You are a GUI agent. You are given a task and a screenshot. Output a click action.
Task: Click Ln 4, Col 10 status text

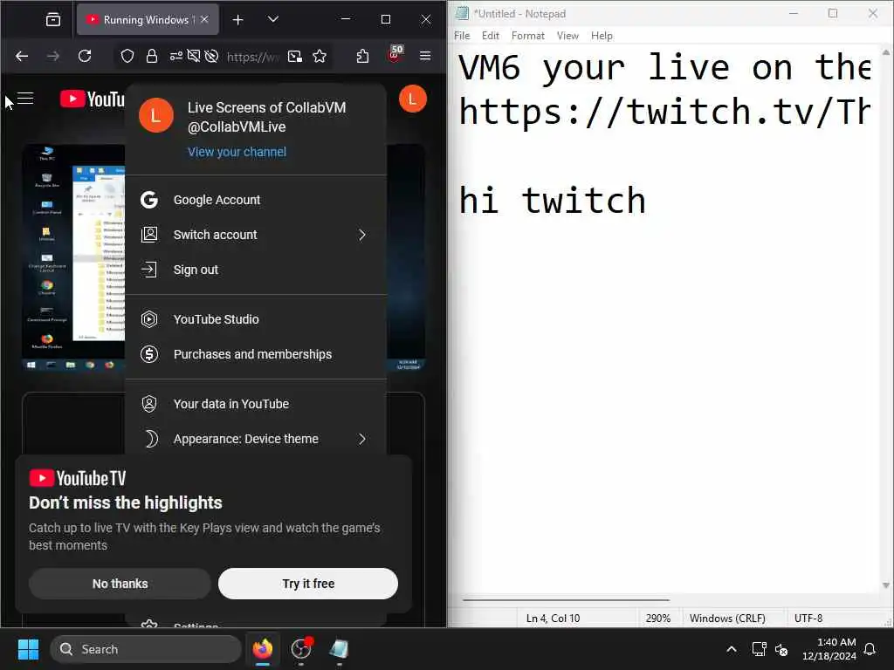[553, 619]
